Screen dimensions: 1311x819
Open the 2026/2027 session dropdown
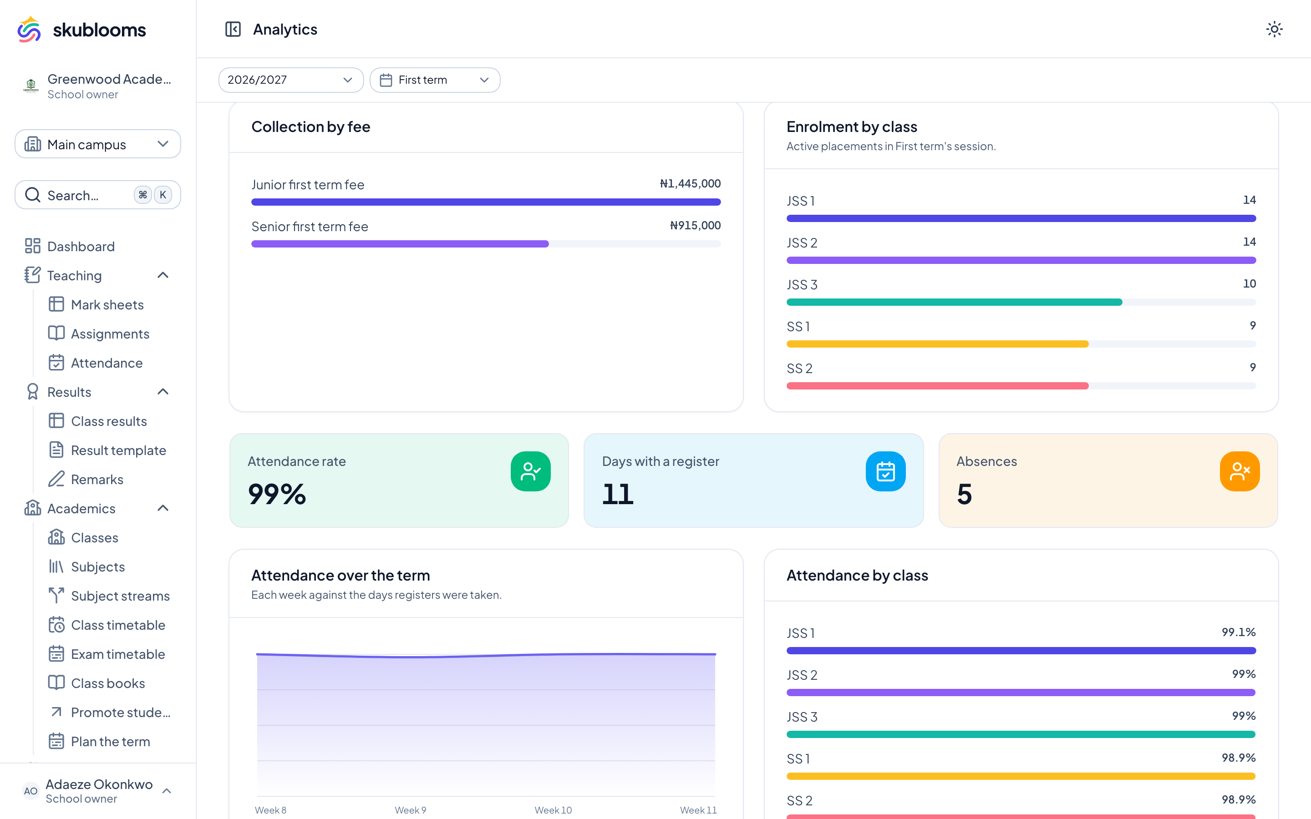(x=291, y=80)
